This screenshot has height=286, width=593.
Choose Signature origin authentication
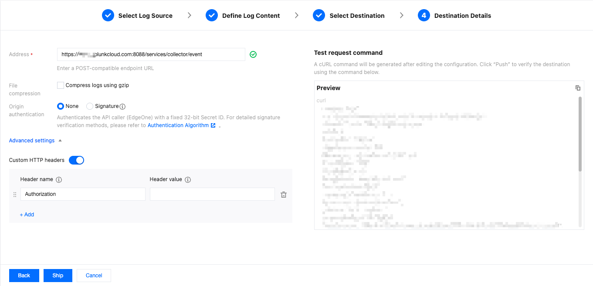coord(90,106)
